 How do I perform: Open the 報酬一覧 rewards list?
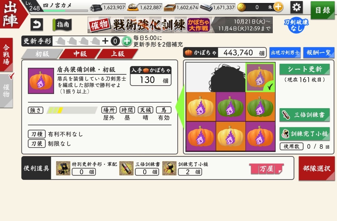pos(319,53)
